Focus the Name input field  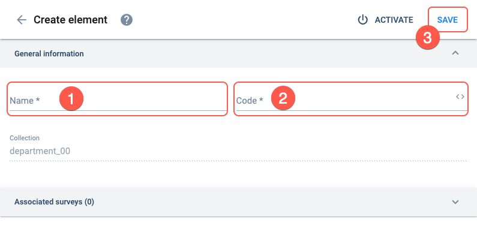pyautogui.click(x=118, y=99)
